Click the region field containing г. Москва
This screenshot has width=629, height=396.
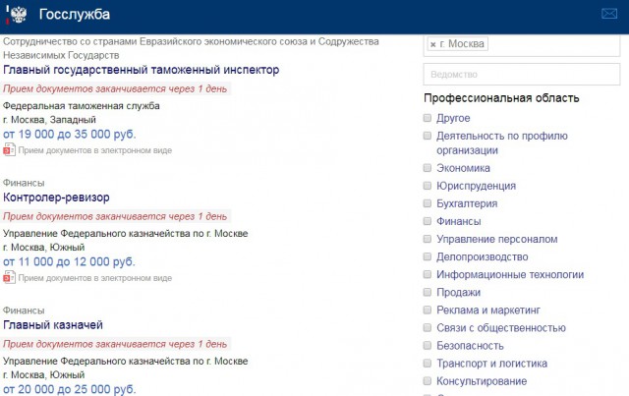522,45
